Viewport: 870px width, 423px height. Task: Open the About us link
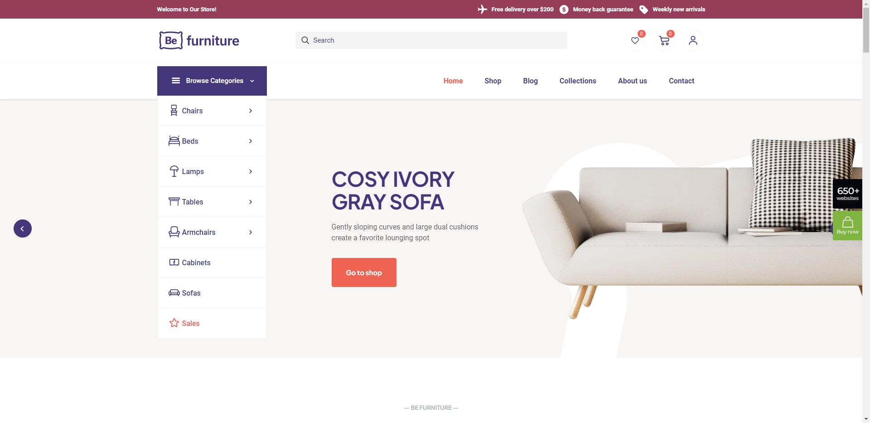click(633, 81)
